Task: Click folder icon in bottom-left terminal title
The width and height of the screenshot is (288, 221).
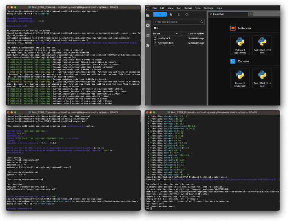Action: 29,112
